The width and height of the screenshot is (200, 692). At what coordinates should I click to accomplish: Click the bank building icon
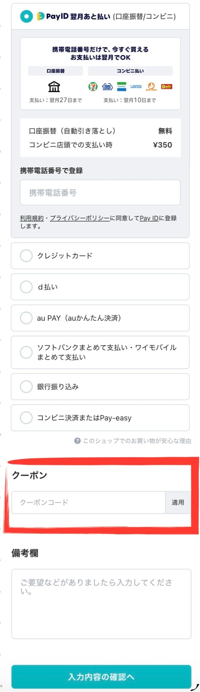point(54,86)
